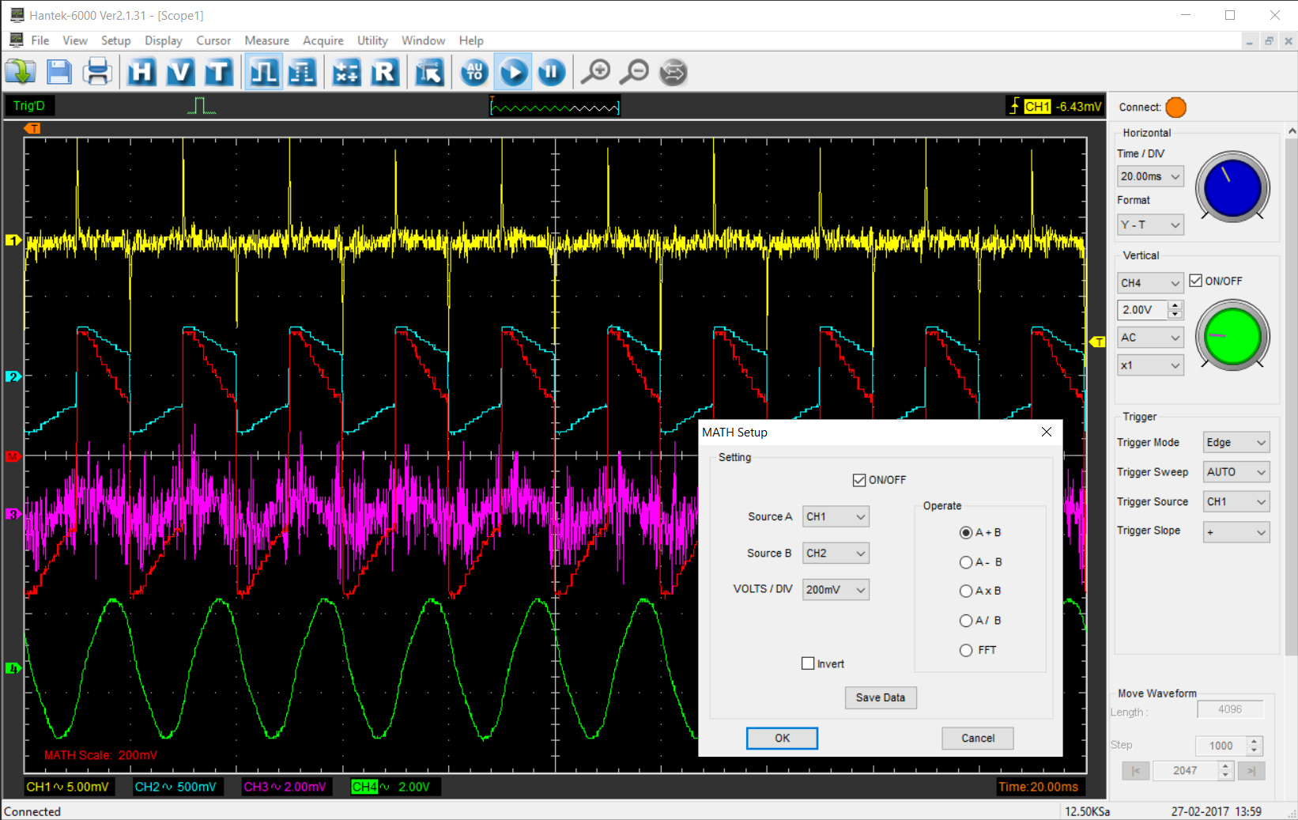Open the Acquire menu
Viewport: 1298px width, 820px height.
pyautogui.click(x=323, y=40)
